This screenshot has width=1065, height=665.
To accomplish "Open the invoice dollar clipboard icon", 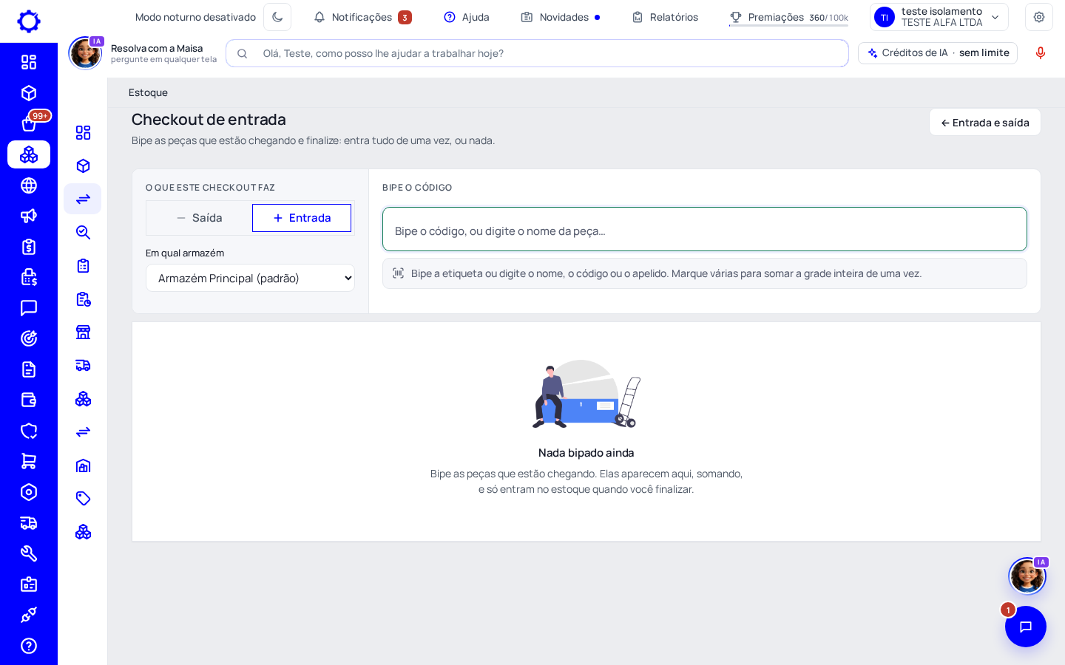I will point(29,247).
